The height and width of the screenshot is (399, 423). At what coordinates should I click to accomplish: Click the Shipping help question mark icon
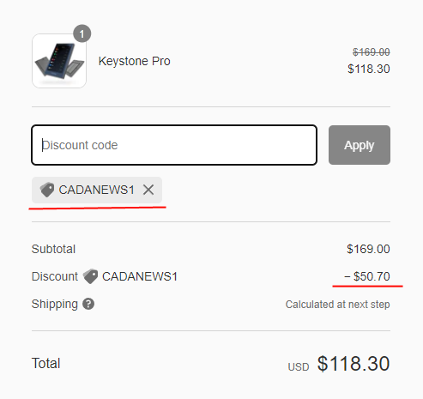(x=88, y=304)
